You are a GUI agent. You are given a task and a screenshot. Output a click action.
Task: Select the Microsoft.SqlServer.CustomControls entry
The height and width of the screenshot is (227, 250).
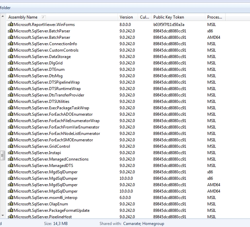coord(46,50)
